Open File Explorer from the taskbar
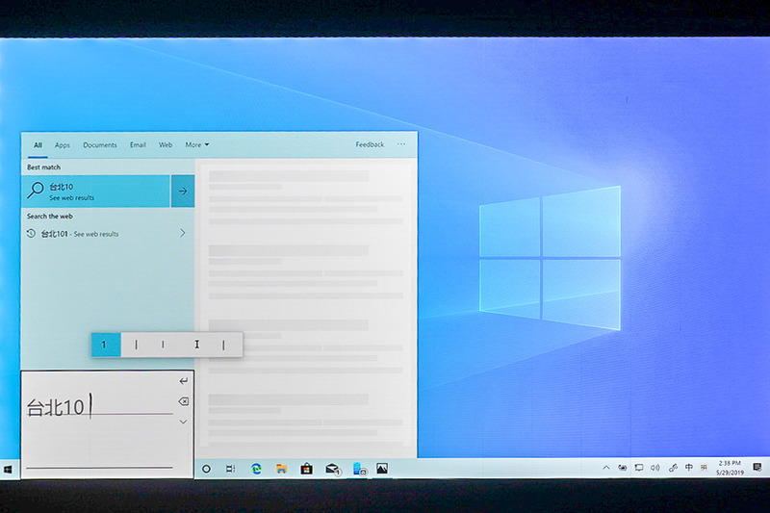This screenshot has height=513, width=770. pos(281,469)
